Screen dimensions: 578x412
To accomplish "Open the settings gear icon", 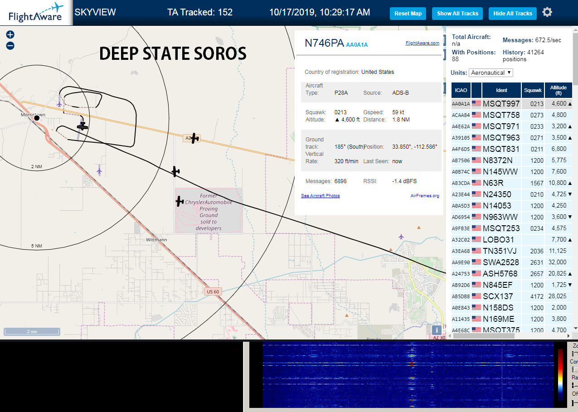I will (547, 12).
